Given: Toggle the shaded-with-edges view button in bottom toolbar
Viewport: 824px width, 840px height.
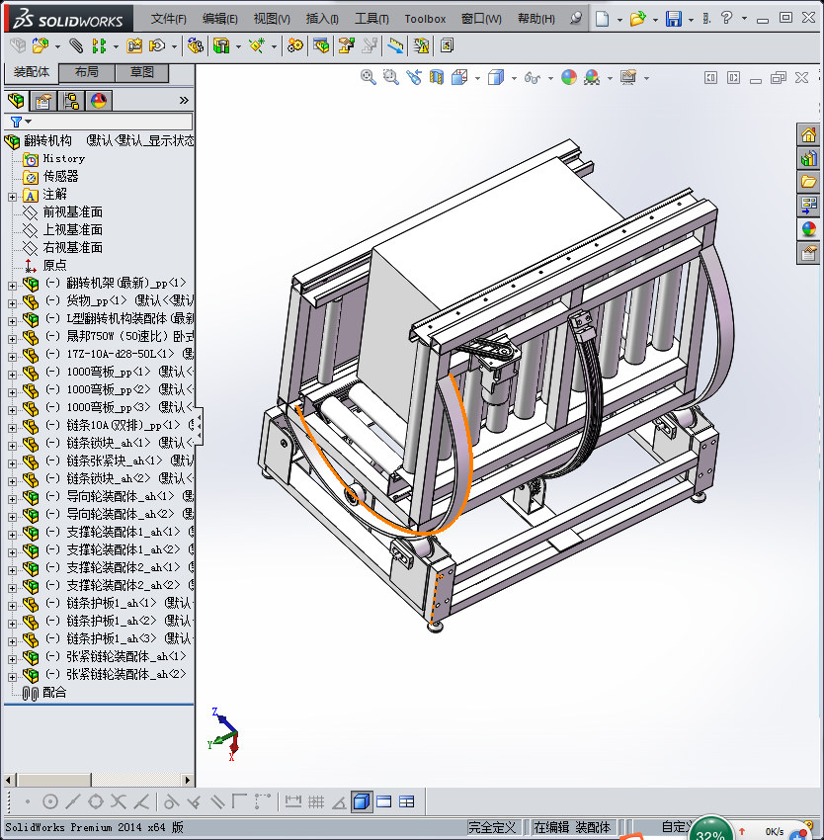Looking at the screenshot, I should 362,801.
